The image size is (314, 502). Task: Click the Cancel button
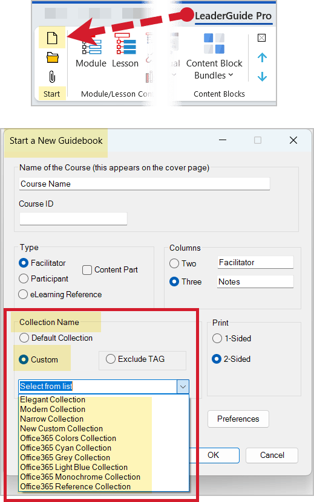click(x=272, y=455)
